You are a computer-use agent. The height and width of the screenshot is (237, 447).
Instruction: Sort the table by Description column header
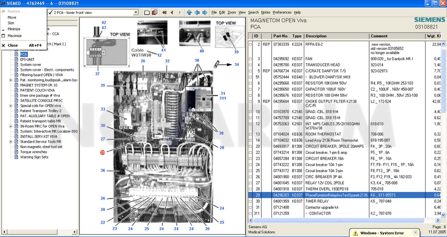[x=337, y=36]
